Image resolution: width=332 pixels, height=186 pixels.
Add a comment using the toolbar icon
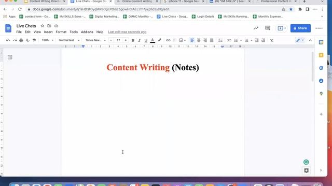point(175,40)
